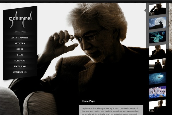Collapse the thumbnail strip using arrow
This screenshot has height=115, width=172.
[x=145, y=11]
